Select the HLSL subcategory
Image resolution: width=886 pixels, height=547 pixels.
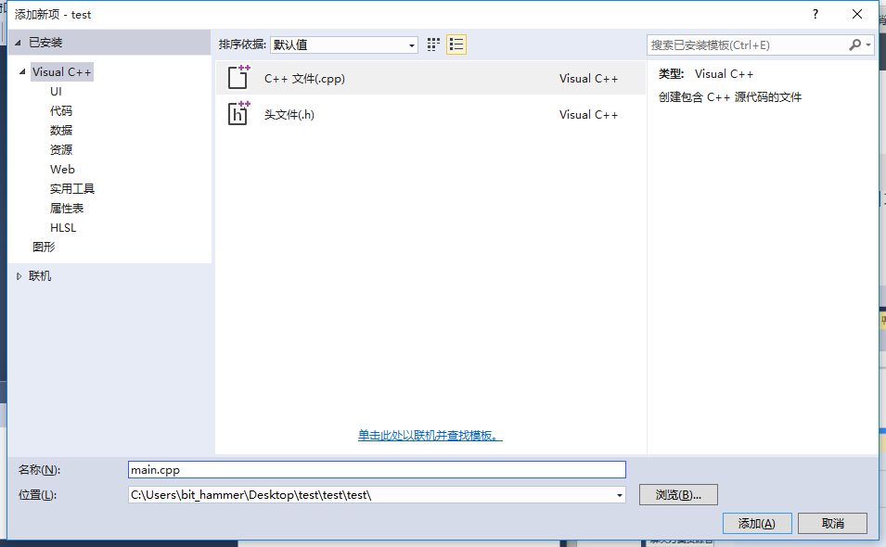pyautogui.click(x=63, y=227)
